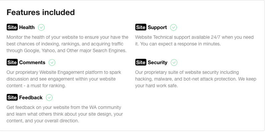Click the green checkmark beside Site Feedback
This screenshot has width=267, height=133.
point(49,98)
